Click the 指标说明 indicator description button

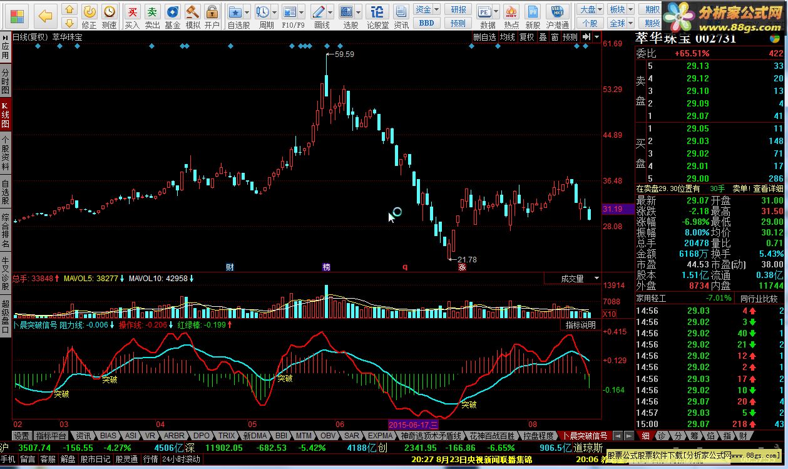[x=580, y=325]
